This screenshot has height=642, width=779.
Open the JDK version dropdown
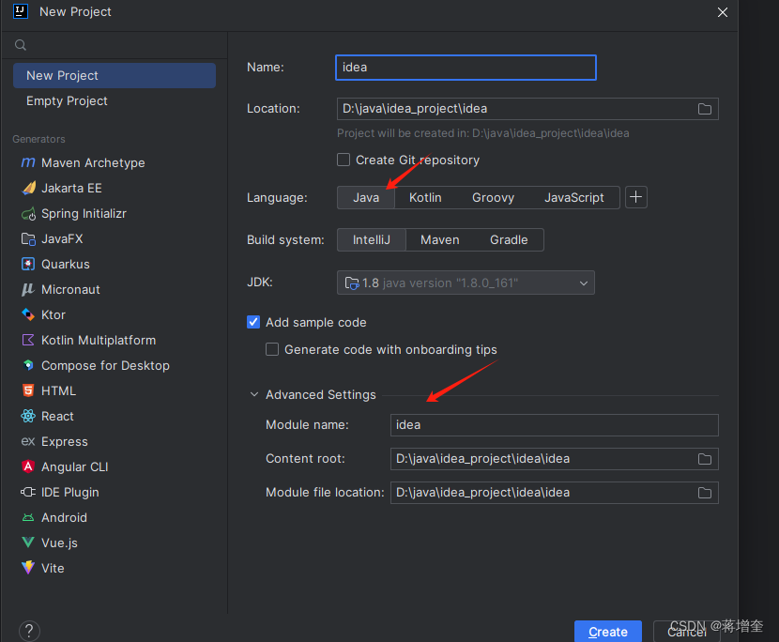tap(466, 283)
